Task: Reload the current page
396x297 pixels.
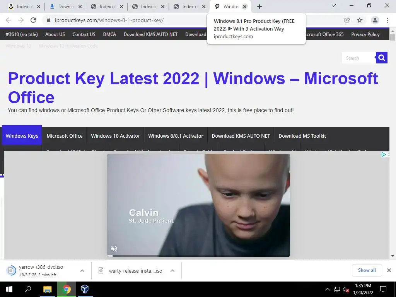Action: coord(33,20)
